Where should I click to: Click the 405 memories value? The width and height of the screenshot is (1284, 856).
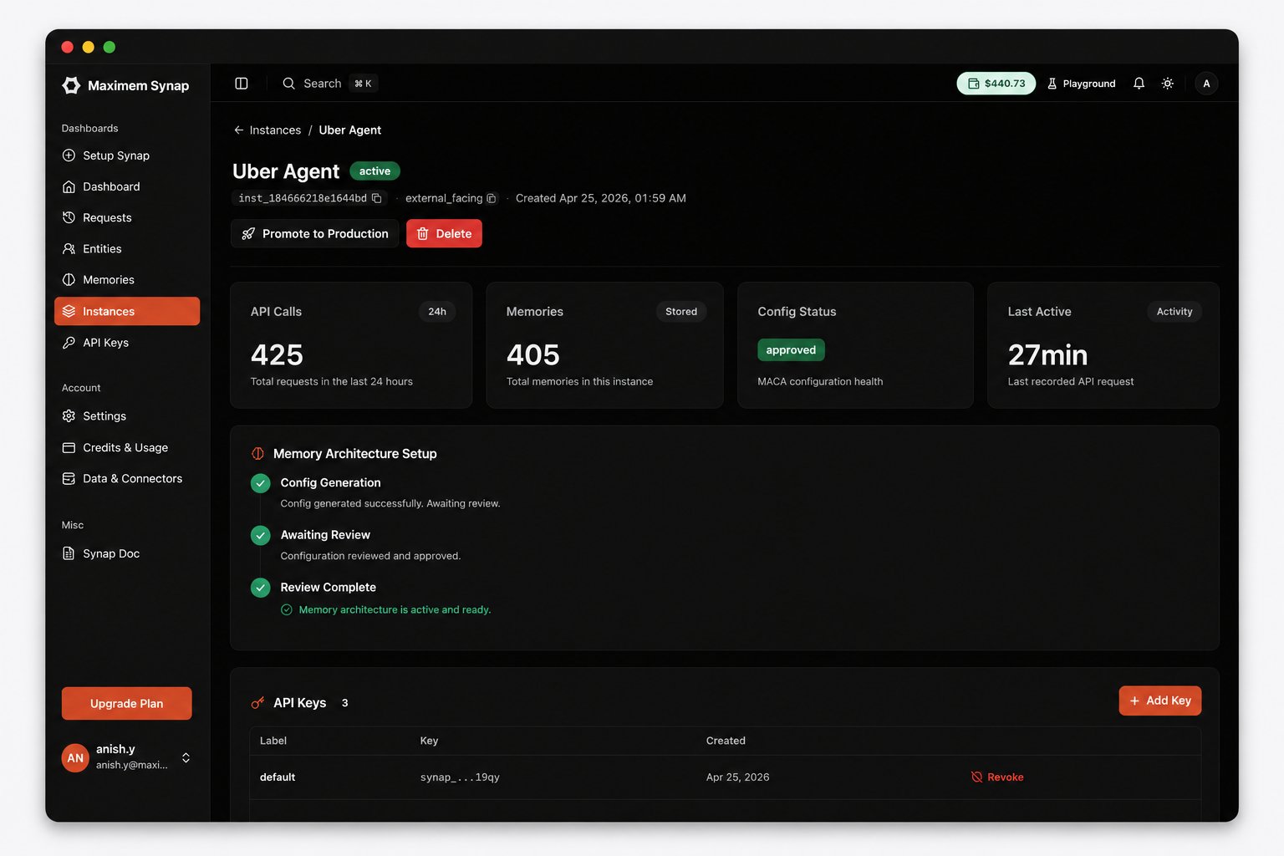(x=532, y=355)
